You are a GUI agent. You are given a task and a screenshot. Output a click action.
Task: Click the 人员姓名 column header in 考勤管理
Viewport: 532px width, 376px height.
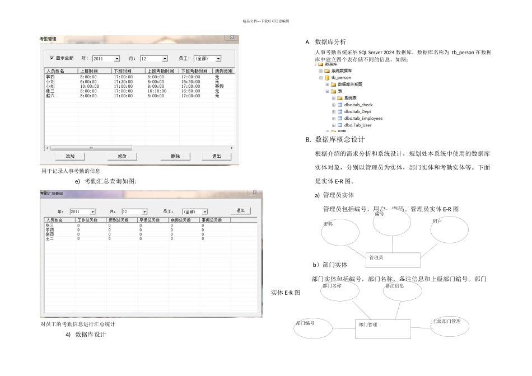point(62,71)
